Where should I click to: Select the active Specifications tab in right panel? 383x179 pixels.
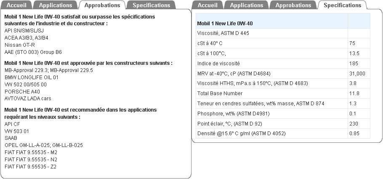pos(342,5)
